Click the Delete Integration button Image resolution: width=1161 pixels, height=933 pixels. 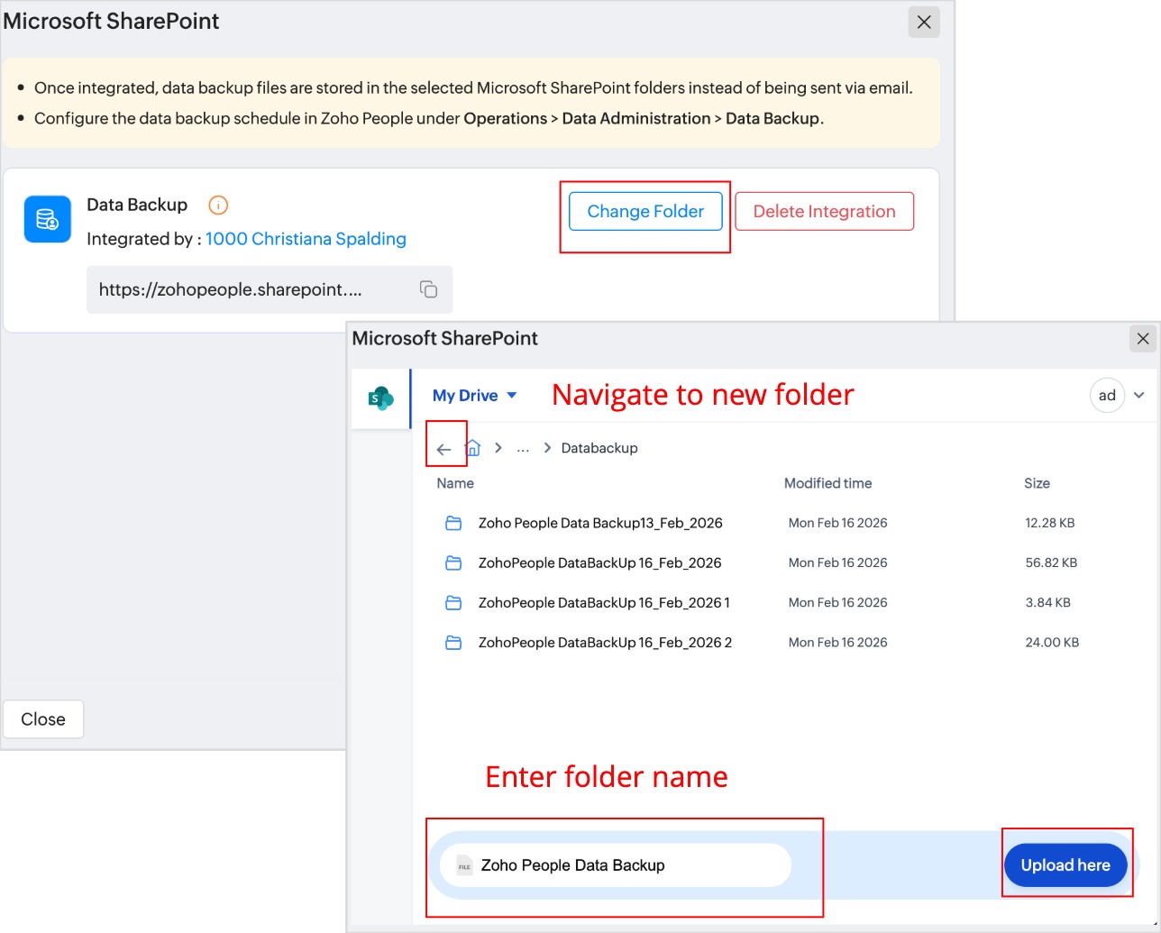pos(824,212)
